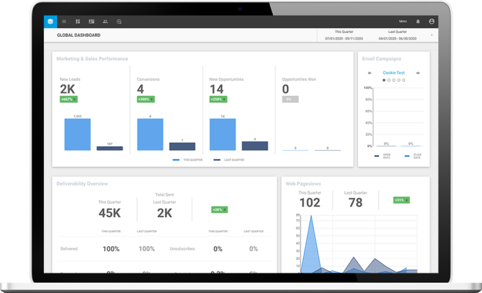Click the circular search icon in top bar

119,21
